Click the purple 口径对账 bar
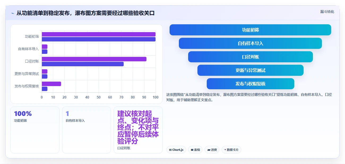Image resolution: width=345 pixels, height=164 pixels. (94, 59)
